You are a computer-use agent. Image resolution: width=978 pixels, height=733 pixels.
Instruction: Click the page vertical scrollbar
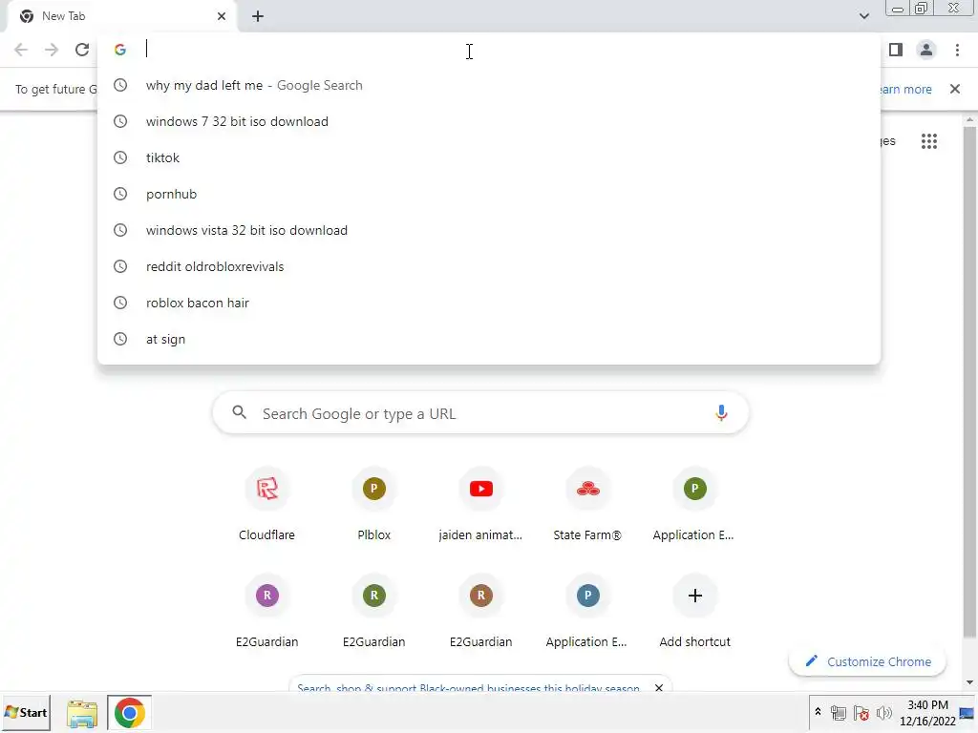tap(968, 382)
